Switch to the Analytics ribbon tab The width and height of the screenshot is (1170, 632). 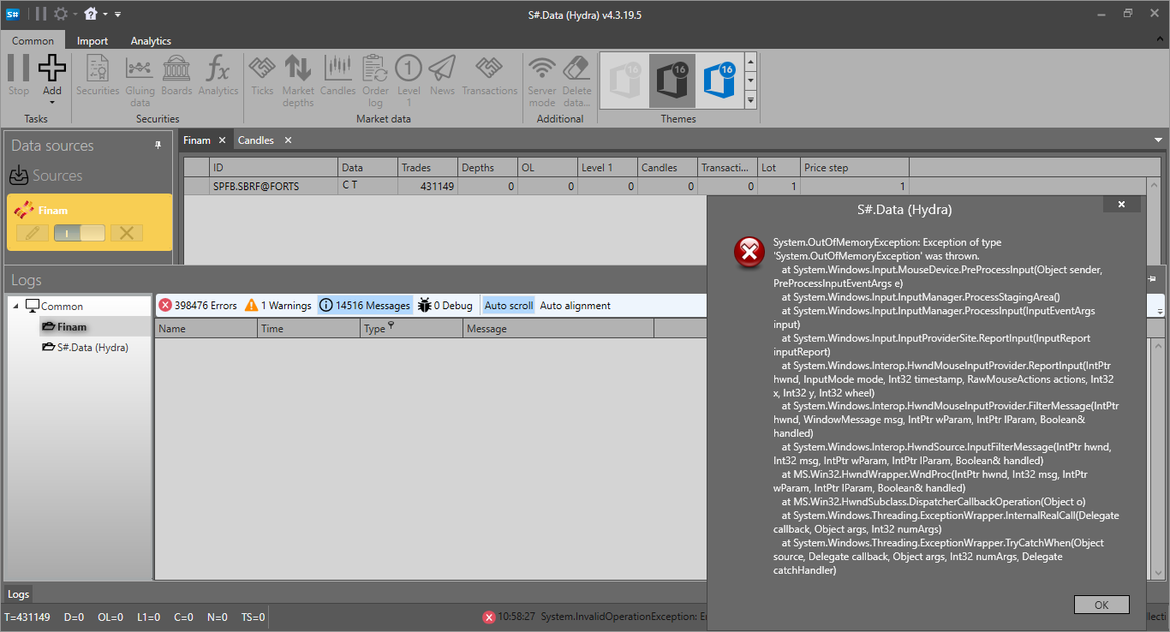(x=151, y=40)
